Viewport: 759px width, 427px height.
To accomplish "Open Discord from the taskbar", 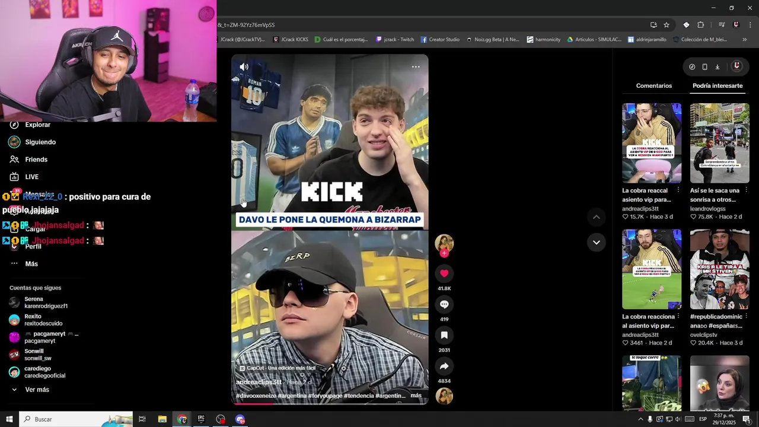I will click(240, 419).
